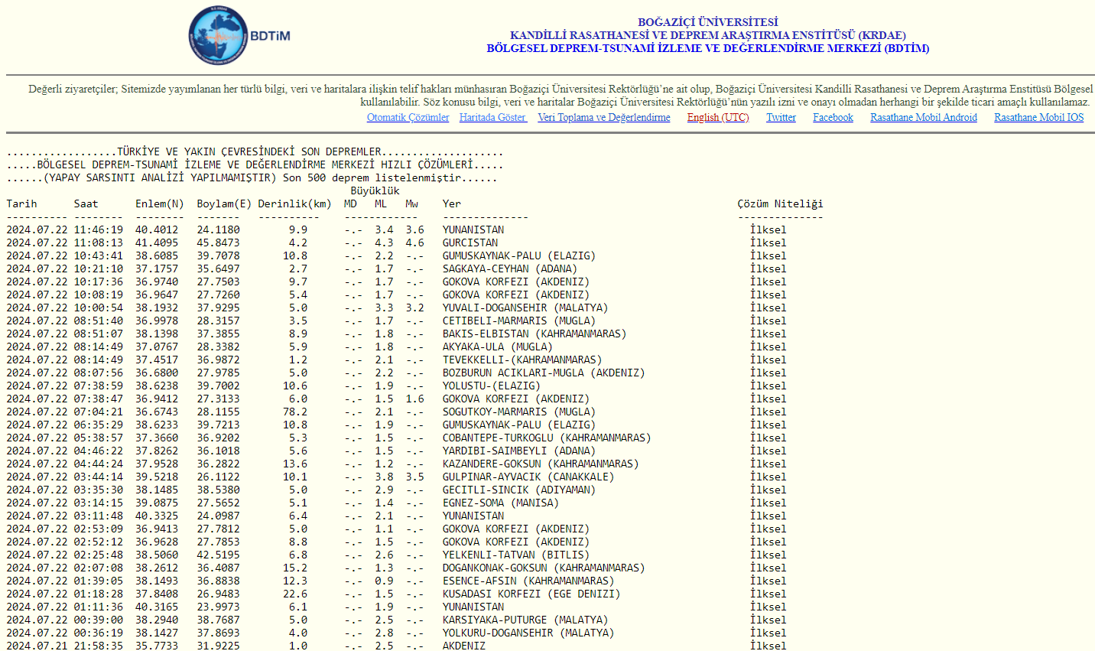Screen dimensions: 1095x651
Task: Click the KANDİLLİ RASATHANESİ heading line
Action: pyautogui.click(x=708, y=35)
